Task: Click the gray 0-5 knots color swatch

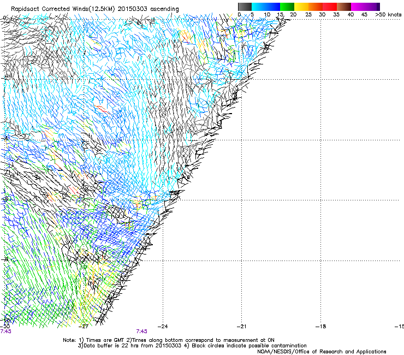Action: [x=245, y=7]
